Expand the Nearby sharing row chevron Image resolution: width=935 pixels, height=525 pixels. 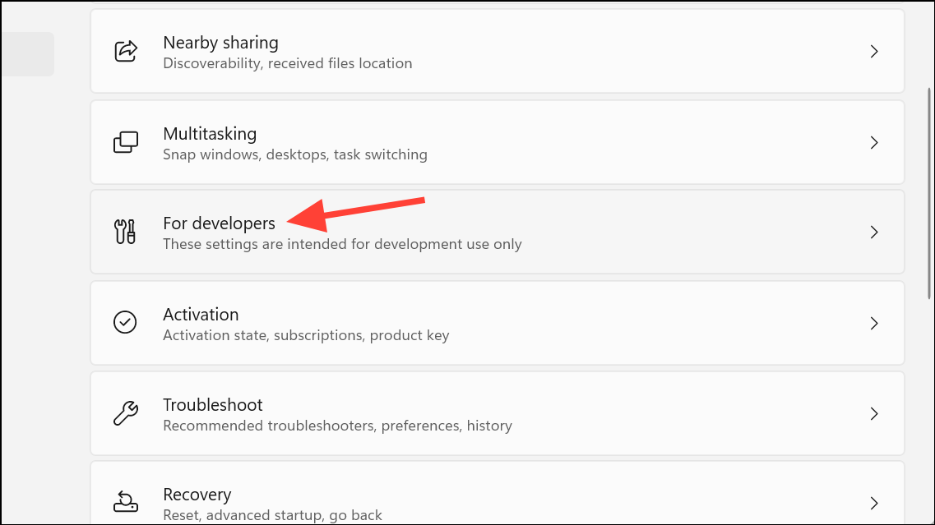874,51
